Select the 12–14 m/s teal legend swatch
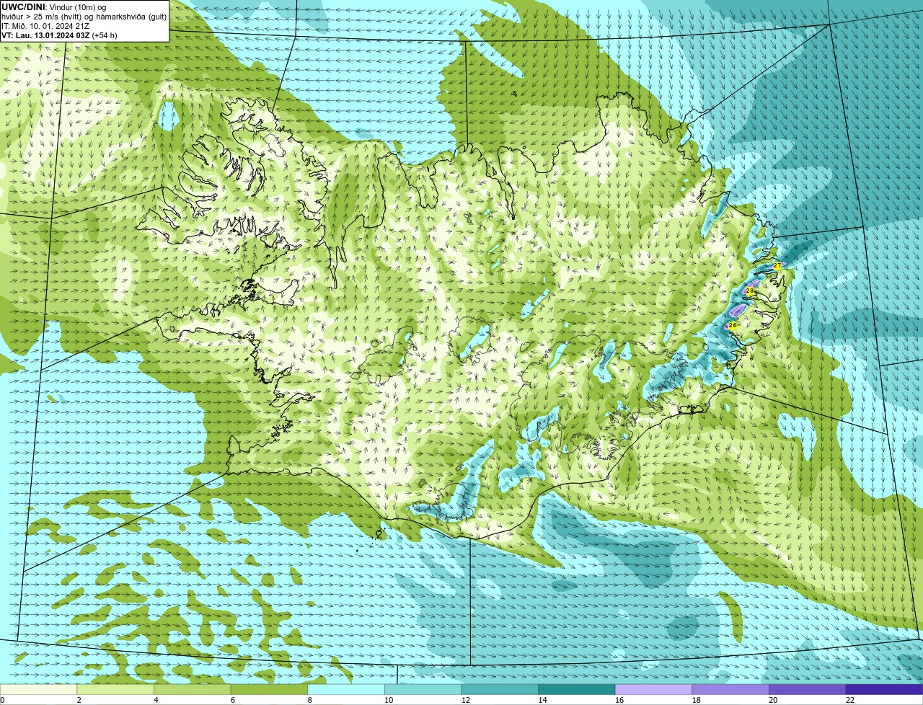 (x=500, y=690)
